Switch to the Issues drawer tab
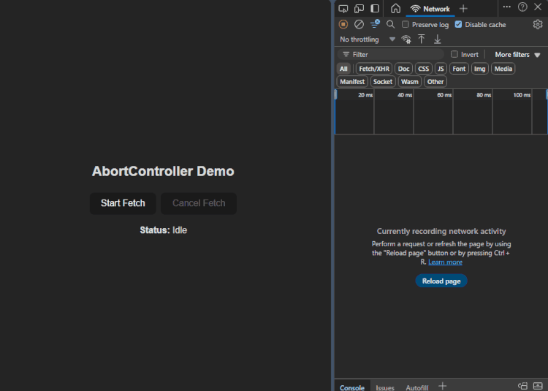This screenshot has height=391, width=548. [385, 387]
